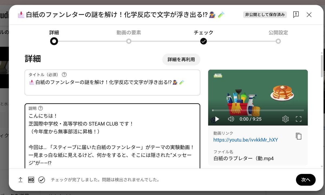325x195 pixels.
Task: Click the upload status arrow icon
Action: [20, 180]
